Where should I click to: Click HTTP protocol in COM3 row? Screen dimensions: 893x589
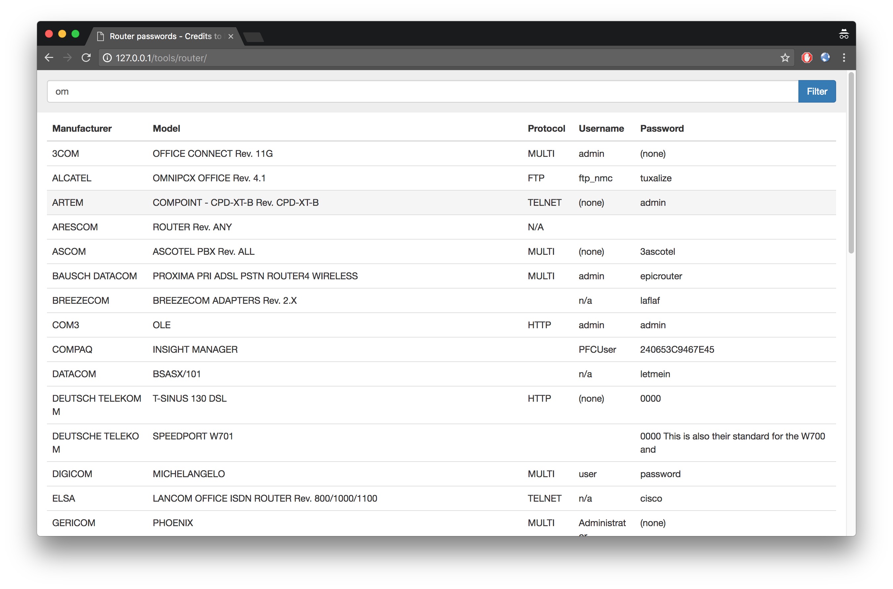coord(539,325)
